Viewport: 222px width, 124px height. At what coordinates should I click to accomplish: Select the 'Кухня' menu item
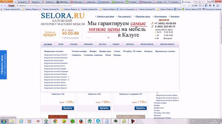click(61, 44)
